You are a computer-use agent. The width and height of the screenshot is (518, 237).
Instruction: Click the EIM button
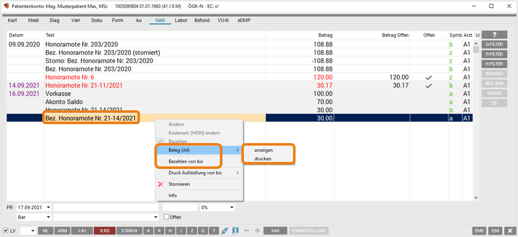495,231
